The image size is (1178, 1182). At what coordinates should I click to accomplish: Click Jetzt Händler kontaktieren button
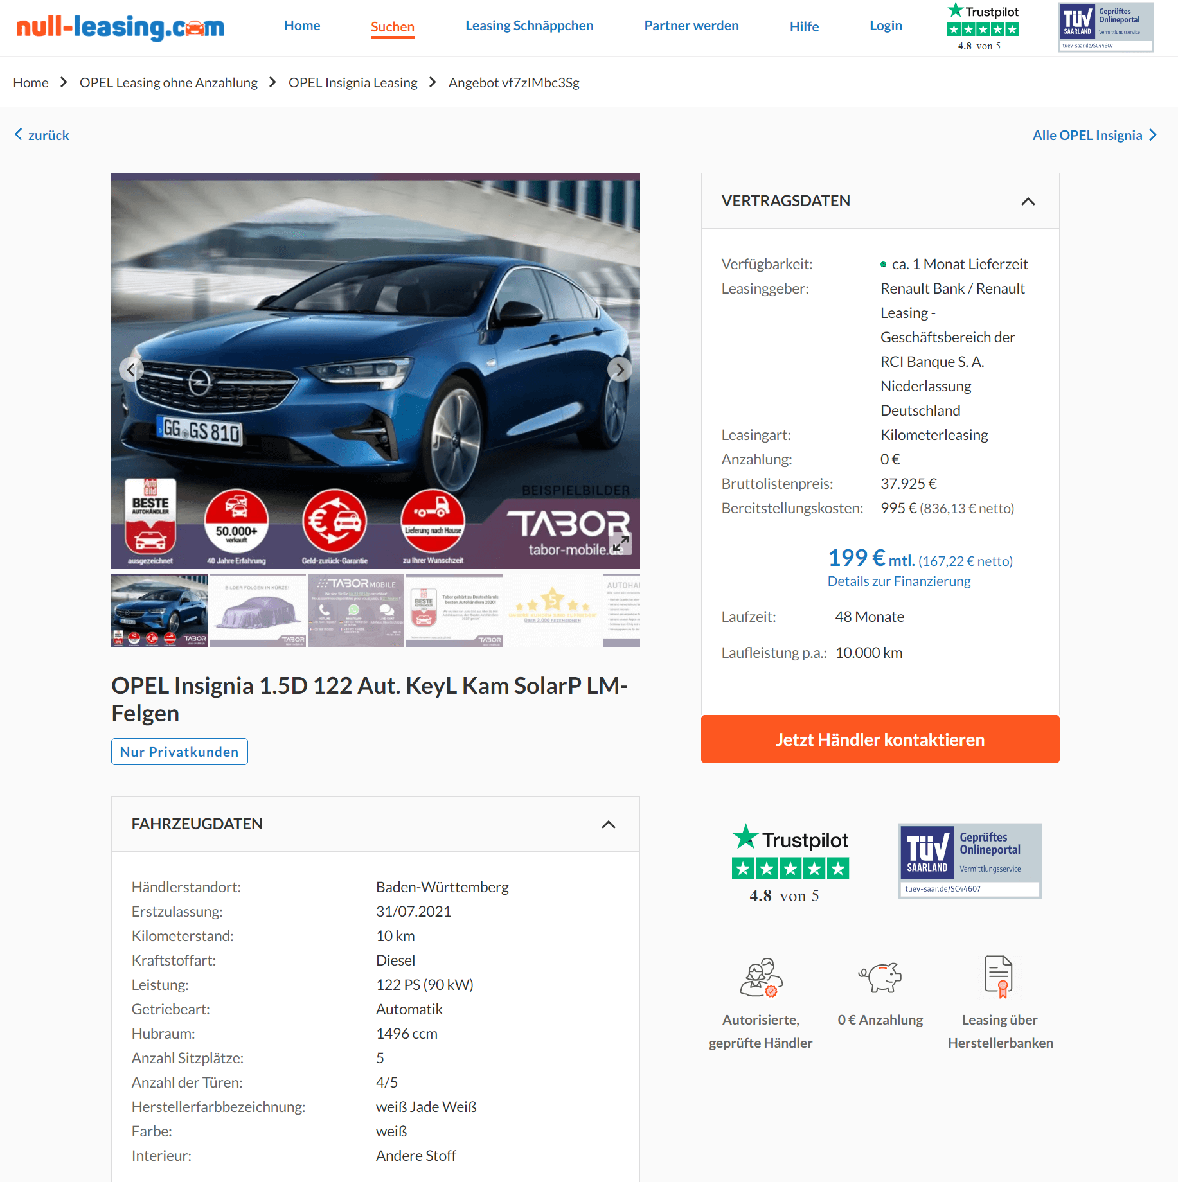(880, 739)
